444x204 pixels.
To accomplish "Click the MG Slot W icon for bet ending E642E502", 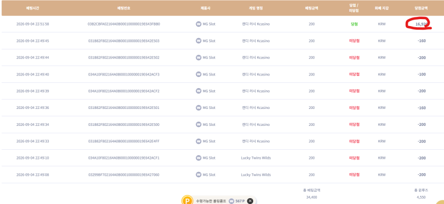I will click(x=198, y=57).
